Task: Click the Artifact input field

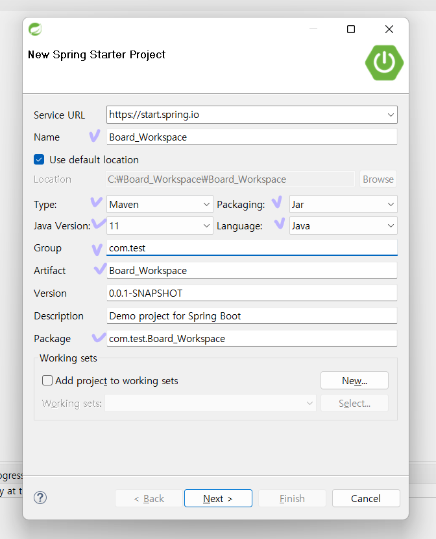Action: pos(252,270)
